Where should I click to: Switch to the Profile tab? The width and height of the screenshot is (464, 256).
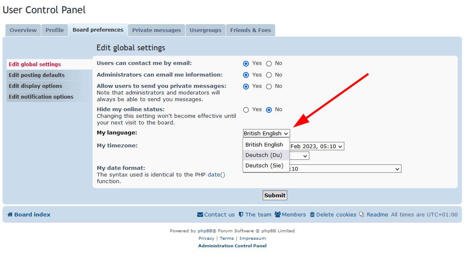[55, 30]
